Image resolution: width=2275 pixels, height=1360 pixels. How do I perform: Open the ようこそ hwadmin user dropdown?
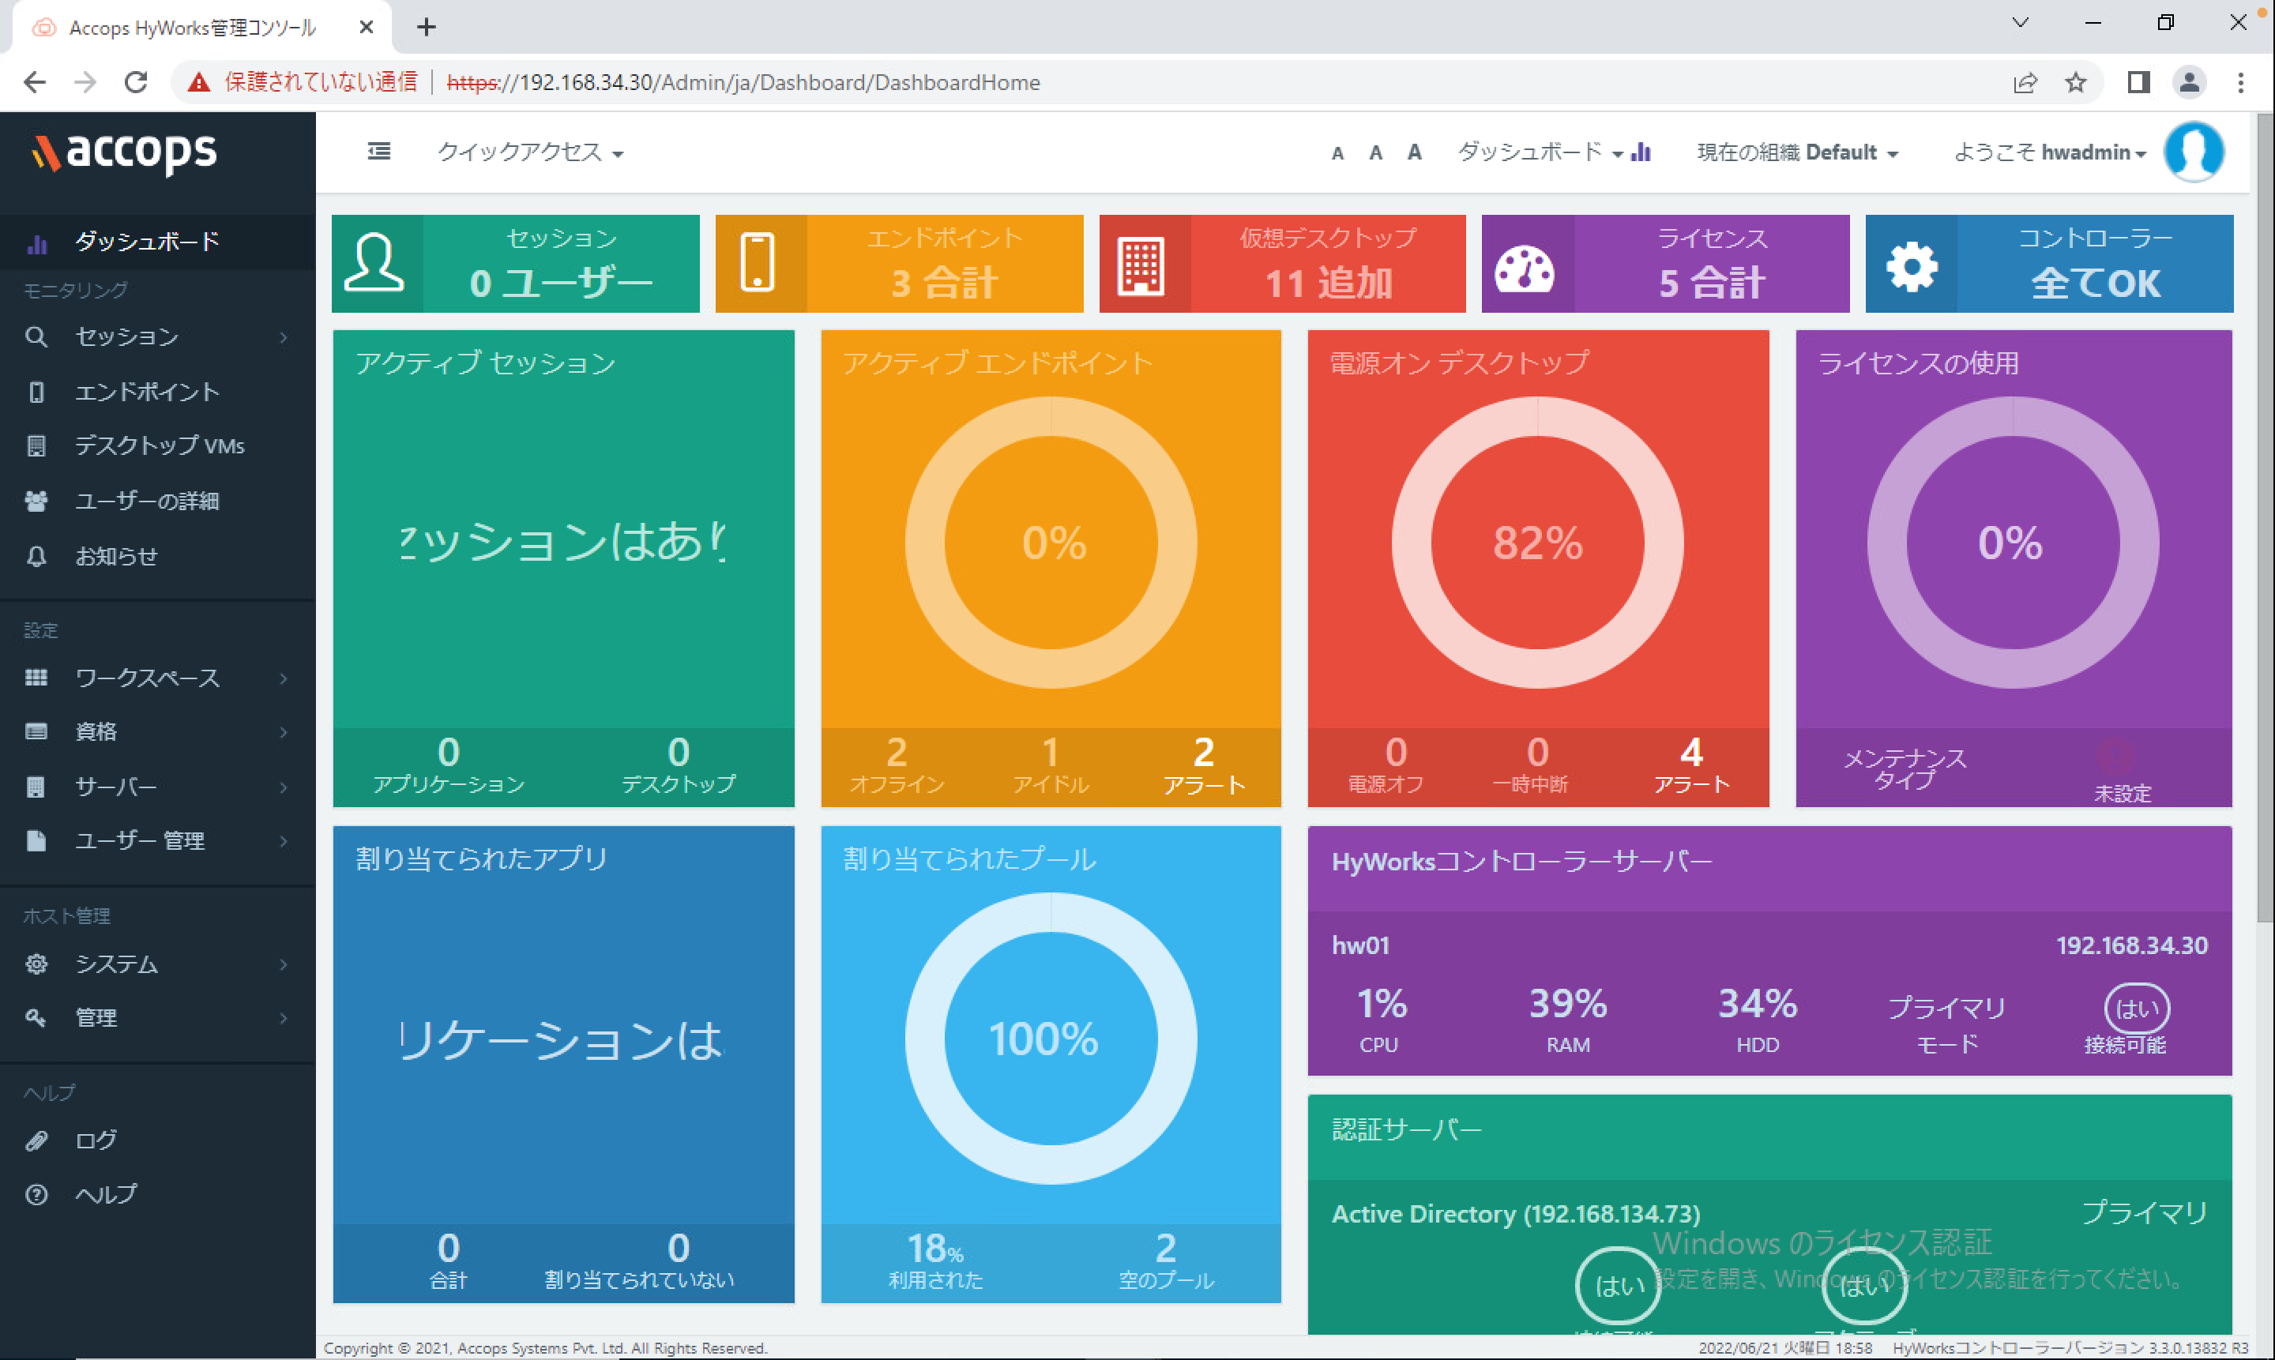(2050, 152)
